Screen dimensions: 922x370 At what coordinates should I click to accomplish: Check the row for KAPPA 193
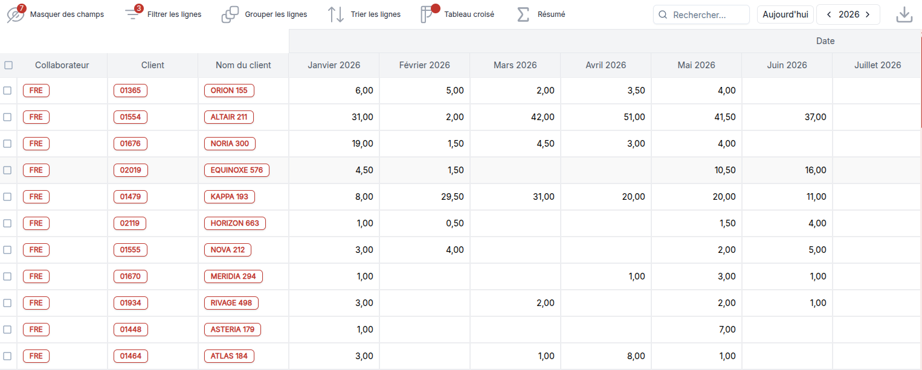tap(7, 197)
